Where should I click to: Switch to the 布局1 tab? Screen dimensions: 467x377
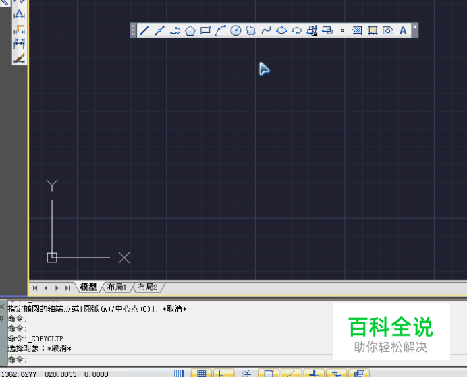(117, 287)
